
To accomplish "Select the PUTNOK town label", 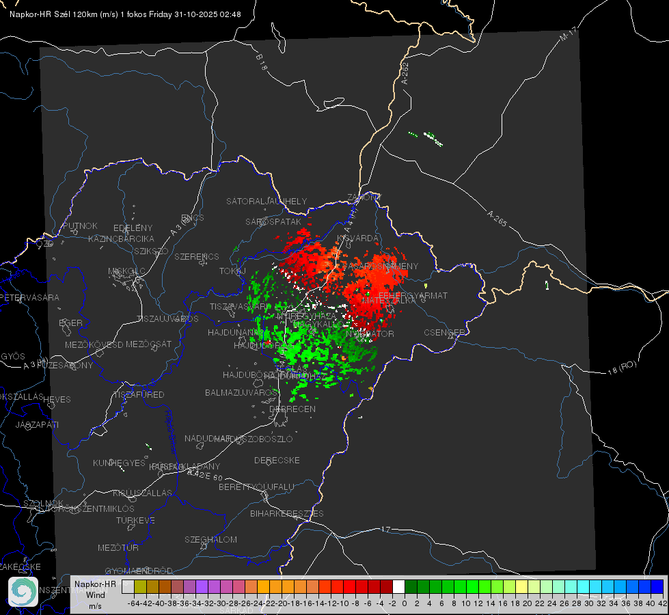I will (x=80, y=225).
